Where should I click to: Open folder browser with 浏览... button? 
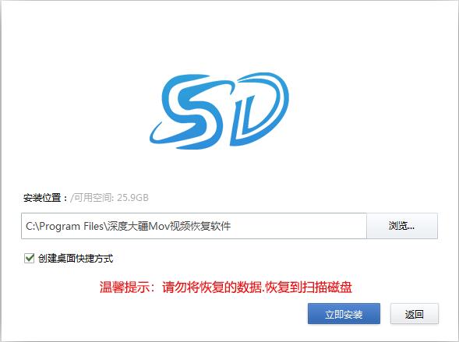click(402, 226)
